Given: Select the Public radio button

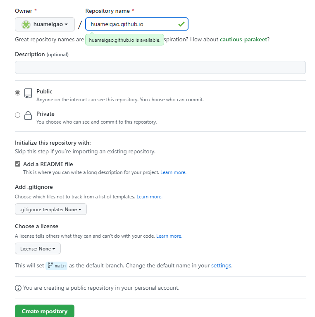Looking at the screenshot, I should (x=17, y=93).
